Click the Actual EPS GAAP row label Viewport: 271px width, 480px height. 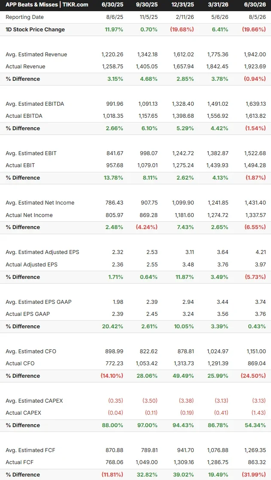click(x=27, y=314)
